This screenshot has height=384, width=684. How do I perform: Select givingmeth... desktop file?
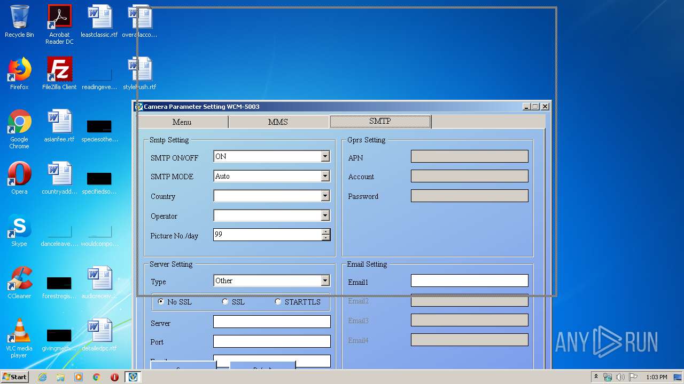(x=59, y=339)
